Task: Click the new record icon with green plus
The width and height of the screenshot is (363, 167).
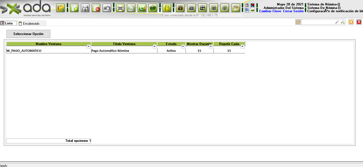Action: click(x=74, y=8)
